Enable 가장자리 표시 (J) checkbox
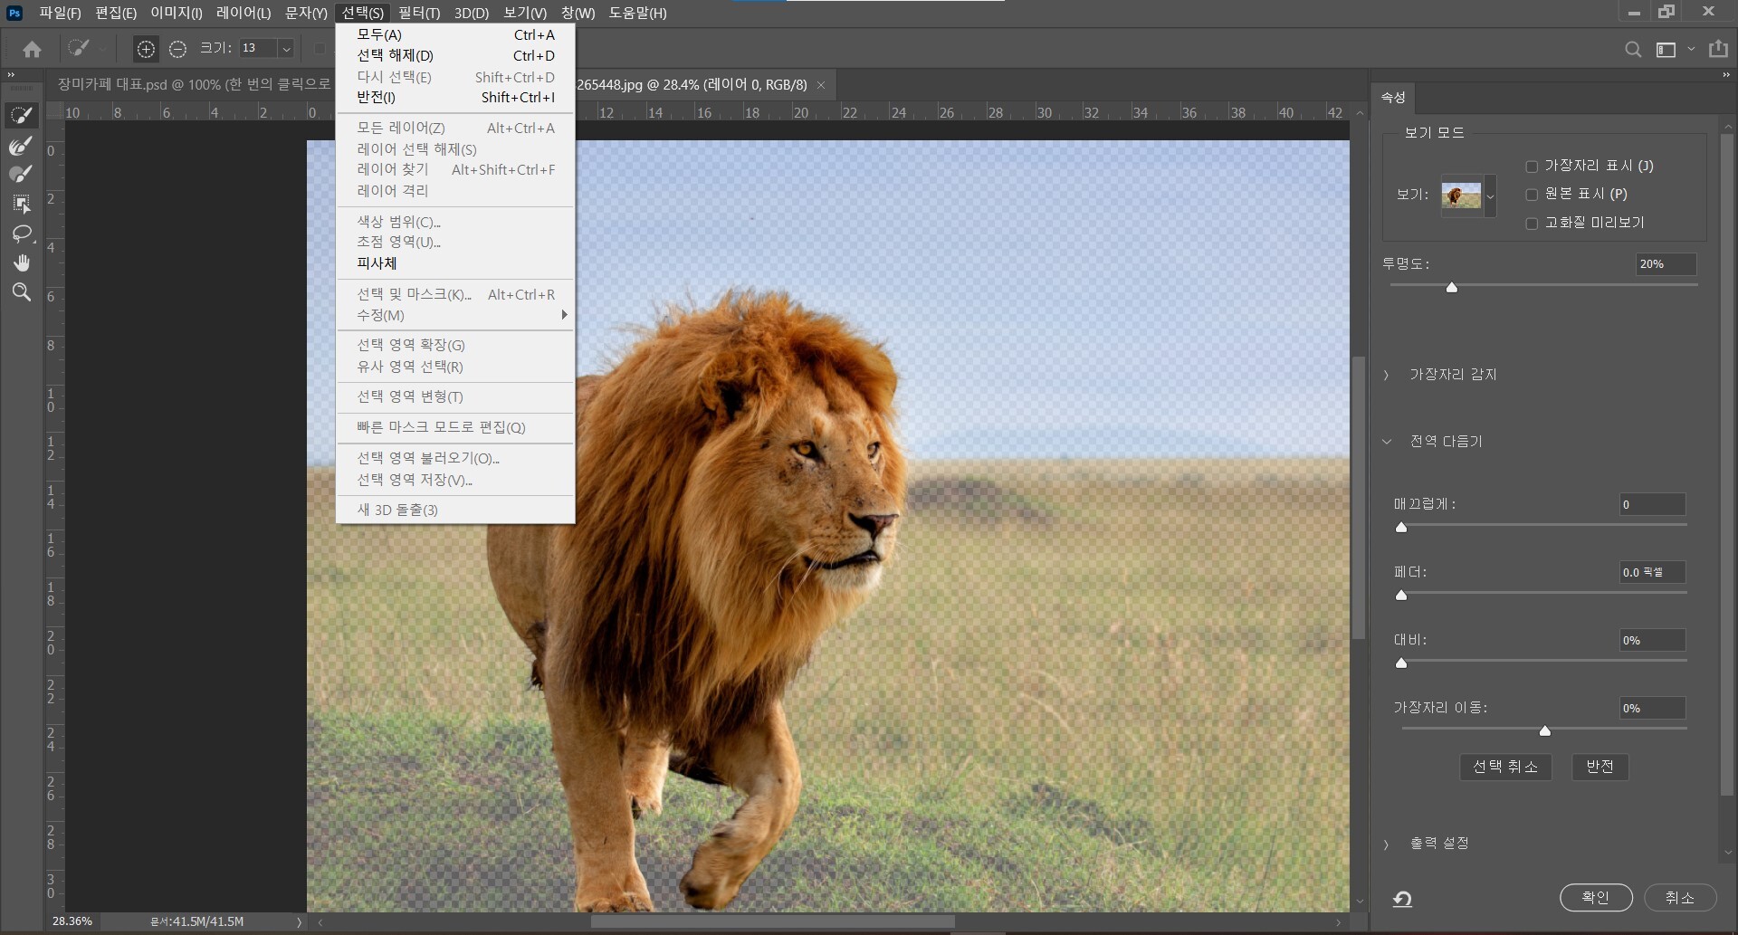Viewport: 1738px width, 935px height. 1532,167
